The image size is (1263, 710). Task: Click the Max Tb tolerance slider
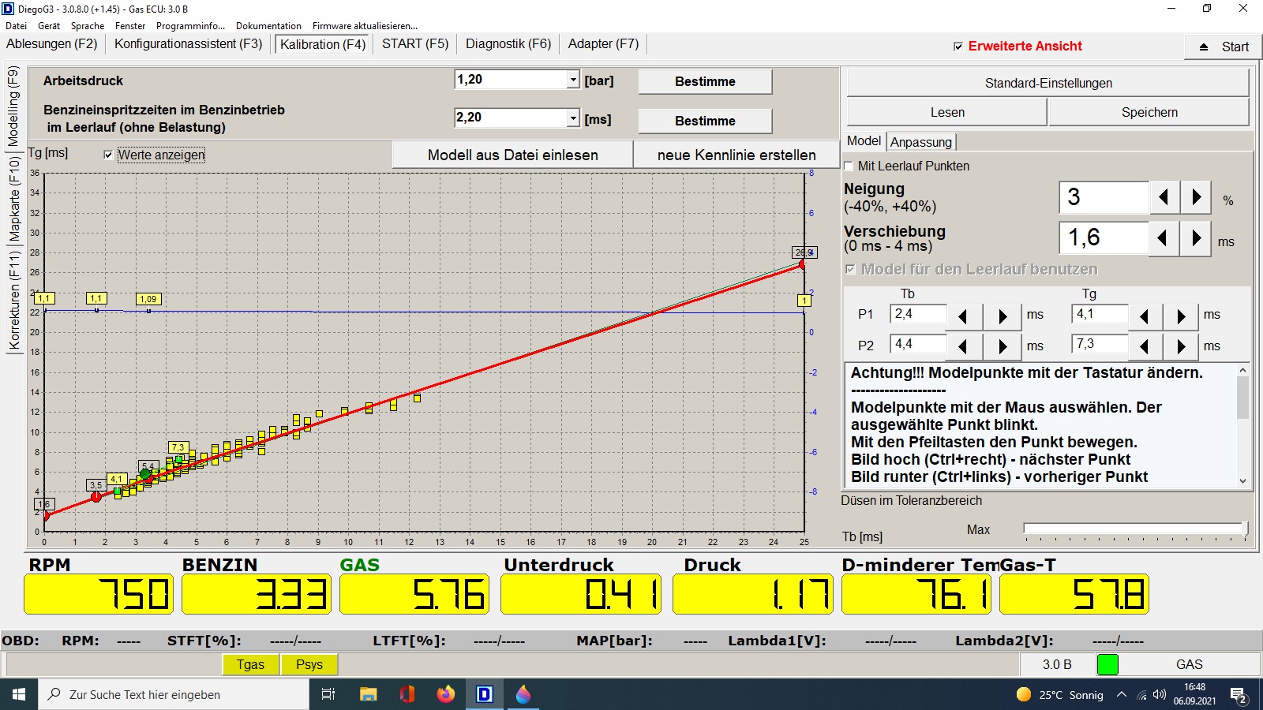[1135, 529]
